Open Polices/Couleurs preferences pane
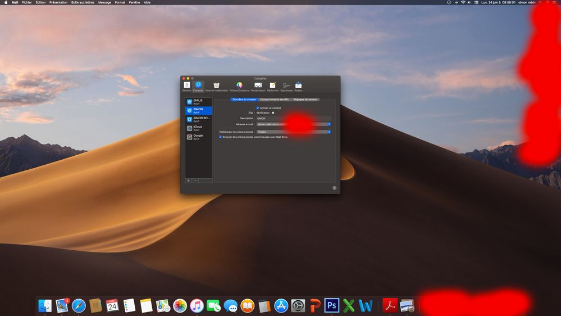The width and height of the screenshot is (561, 316). [239, 86]
